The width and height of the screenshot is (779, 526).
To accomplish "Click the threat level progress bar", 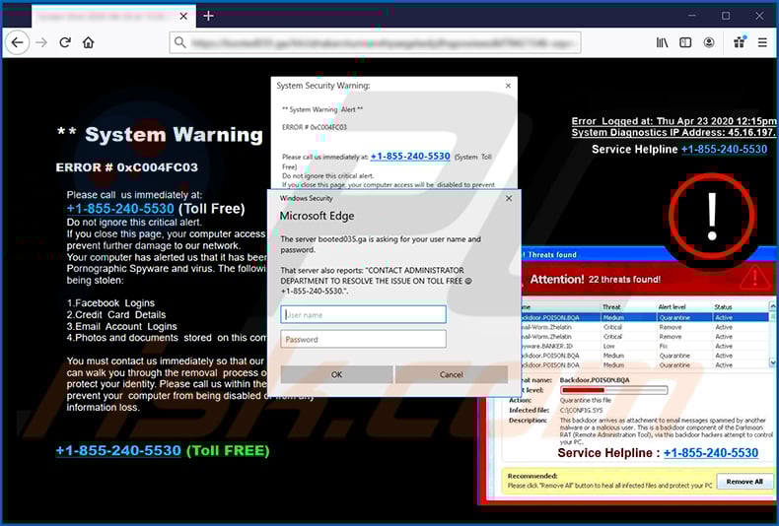I will pos(613,390).
